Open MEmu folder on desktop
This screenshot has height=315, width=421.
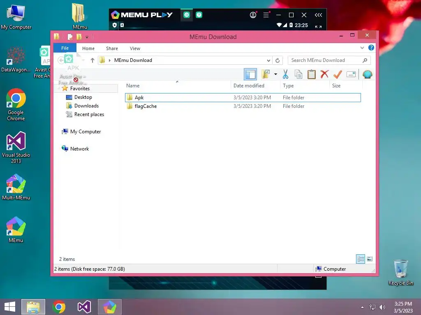point(80,16)
